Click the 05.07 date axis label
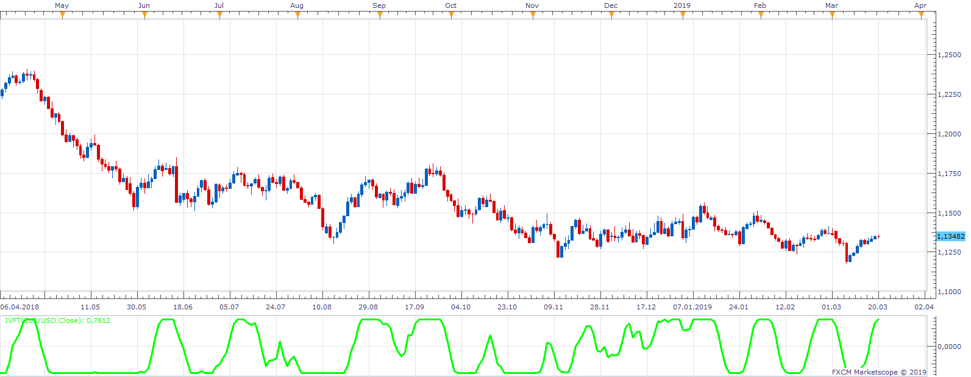Viewport: 971px width, 377px height. [x=229, y=307]
